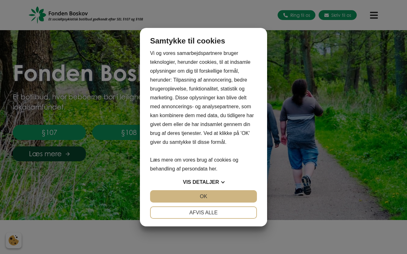
Task: Click the Ring til os label
Action: 300,15
